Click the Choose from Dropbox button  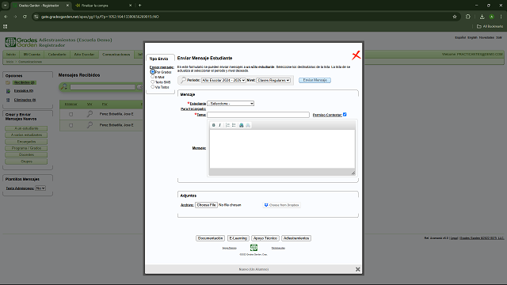coord(282,205)
